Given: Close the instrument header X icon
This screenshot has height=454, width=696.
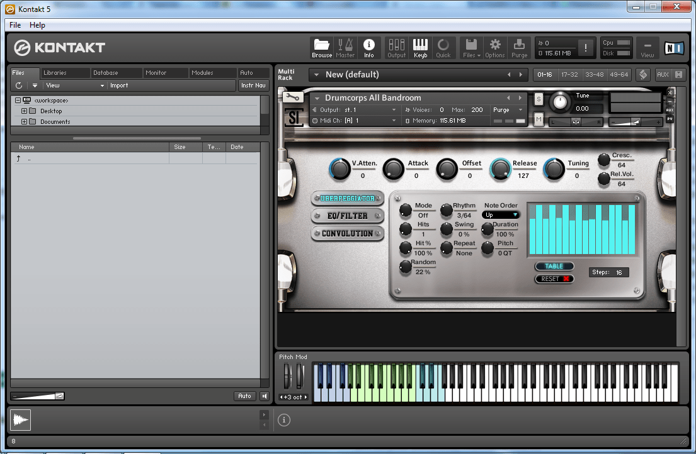Looking at the screenshot, I should [x=670, y=92].
